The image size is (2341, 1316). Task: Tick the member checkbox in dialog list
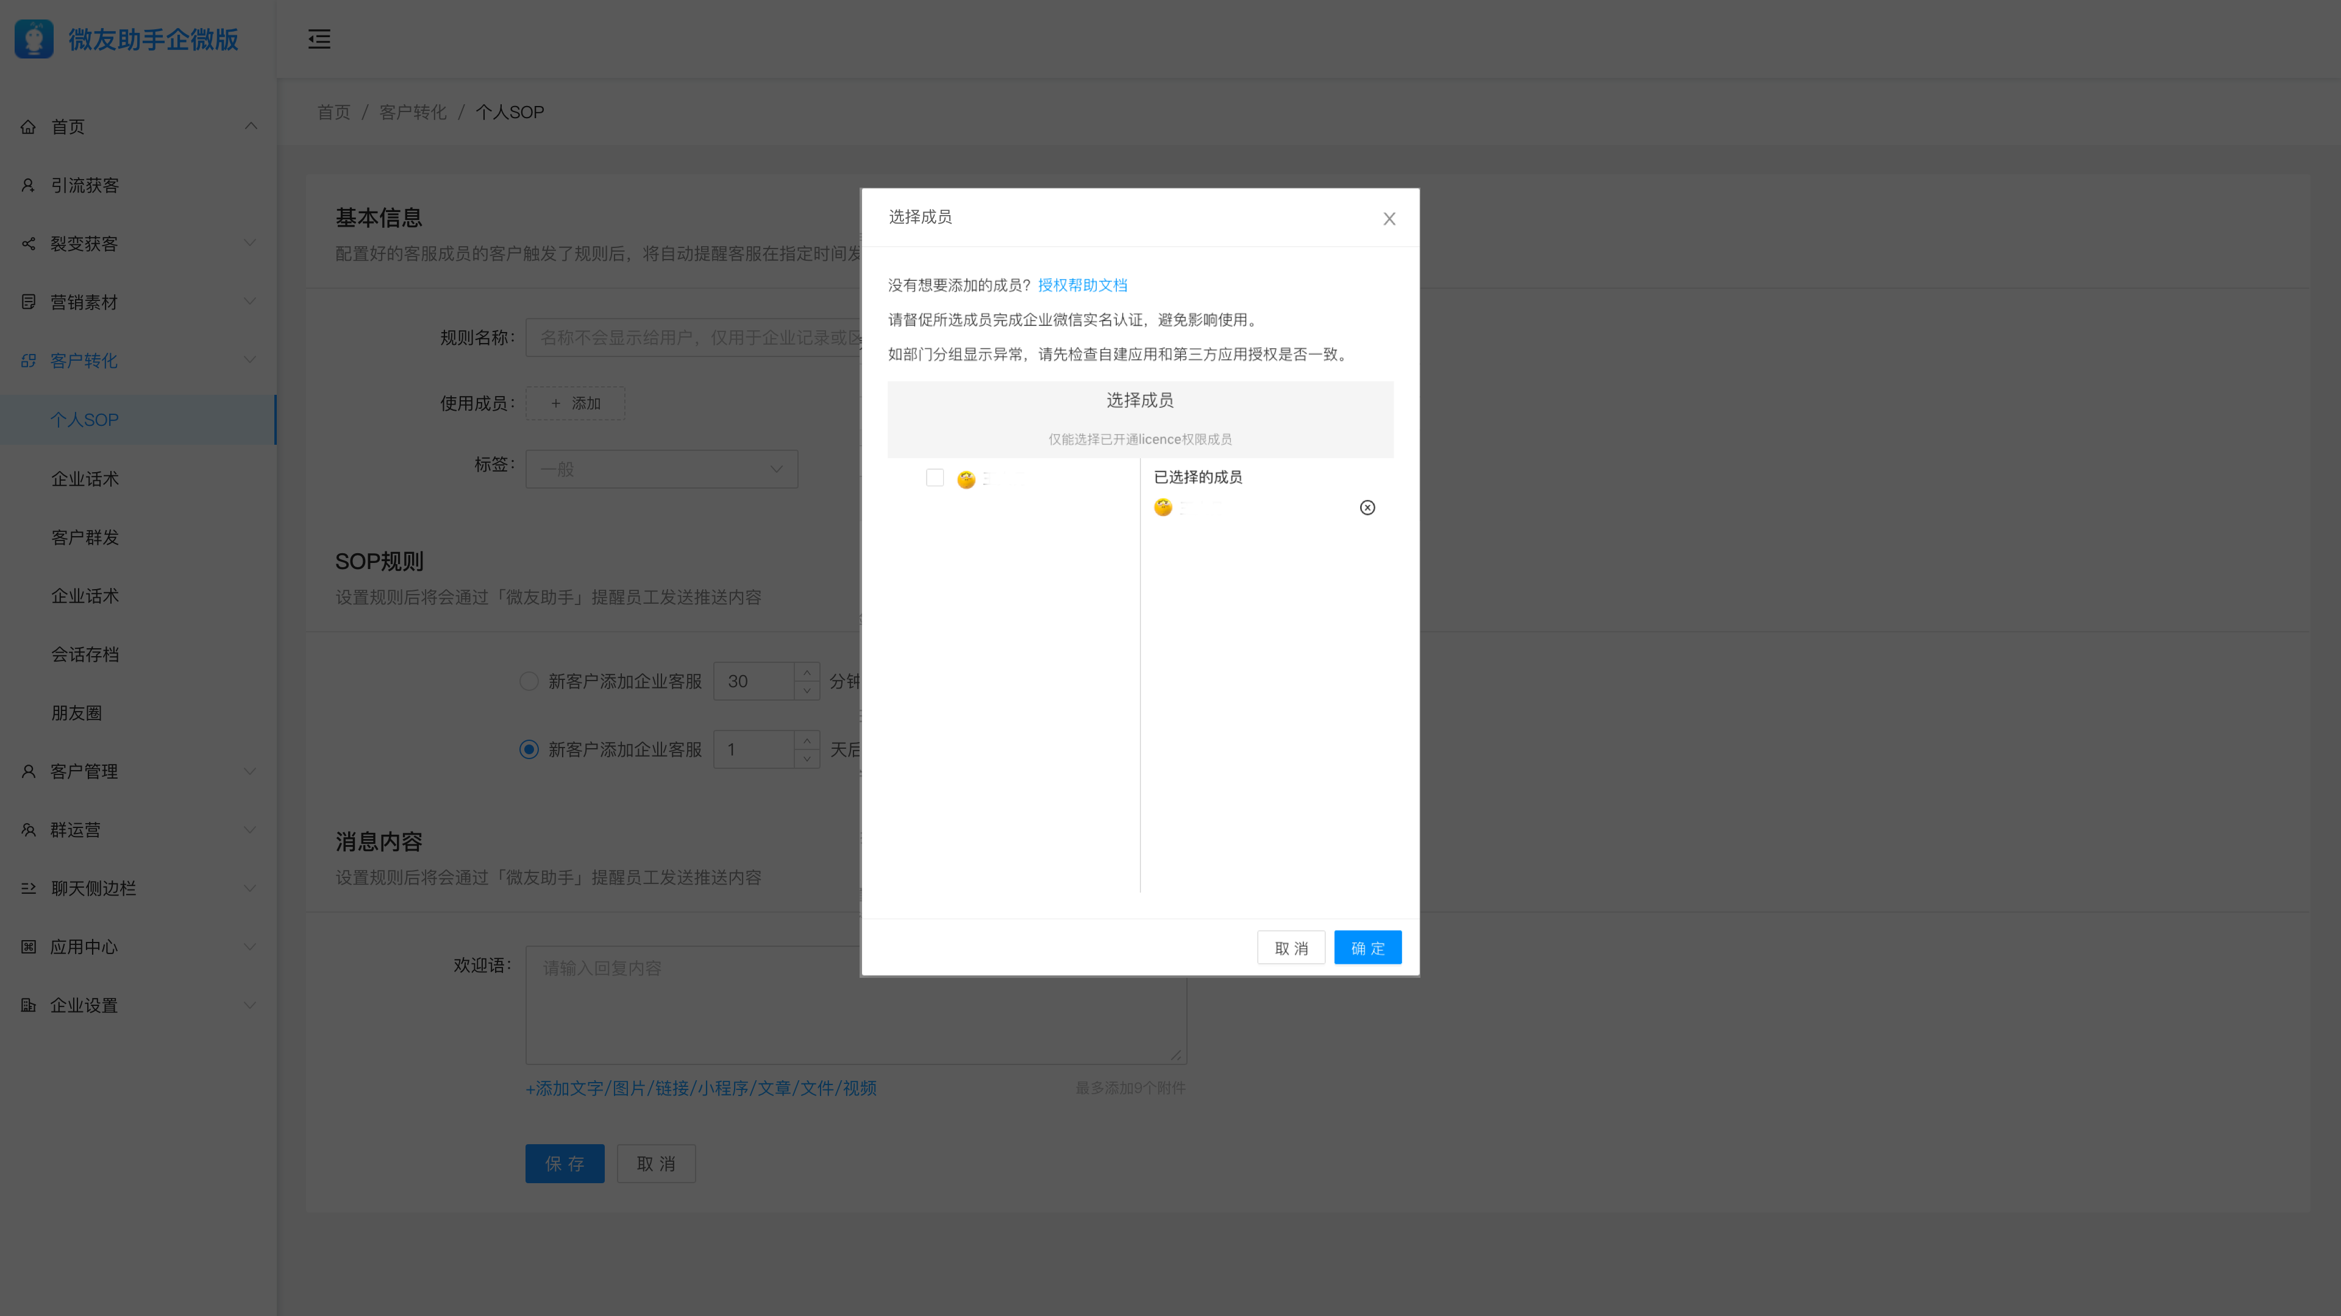(934, 478)
